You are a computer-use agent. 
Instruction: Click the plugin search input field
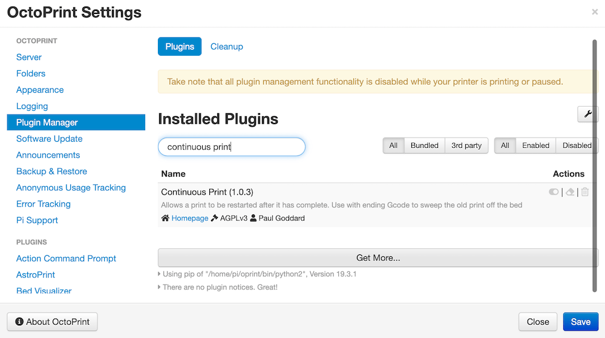click(x=232, y=147)
